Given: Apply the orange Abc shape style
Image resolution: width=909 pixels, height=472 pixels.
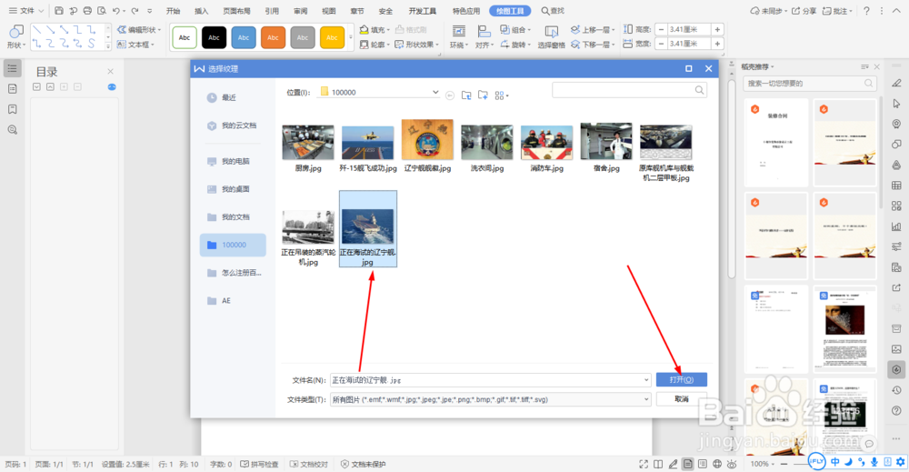Looking at the screenshot, I should tap(273, 37).
